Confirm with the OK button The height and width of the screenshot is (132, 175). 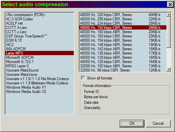(x=132, y=123)
